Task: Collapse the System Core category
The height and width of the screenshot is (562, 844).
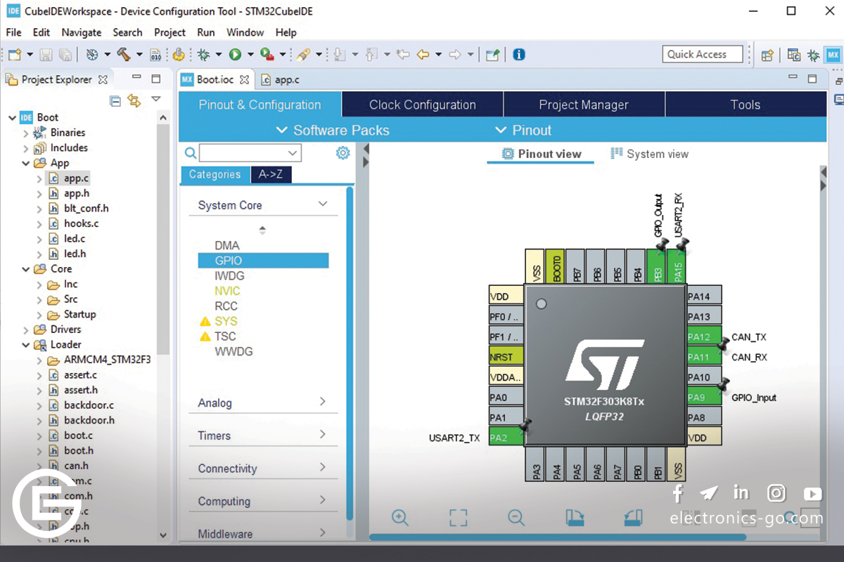Action: (x=322, y=204)
